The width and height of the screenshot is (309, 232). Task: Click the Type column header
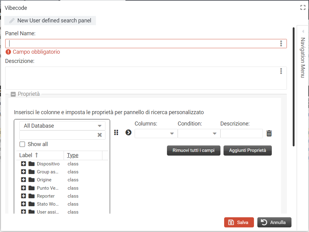(x=73, y=155)
